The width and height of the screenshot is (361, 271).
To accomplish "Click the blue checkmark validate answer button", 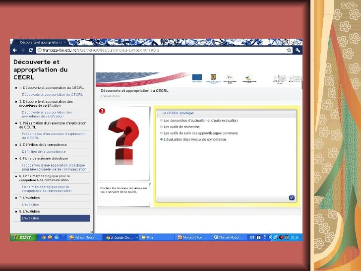I will [x=292, y=198].
